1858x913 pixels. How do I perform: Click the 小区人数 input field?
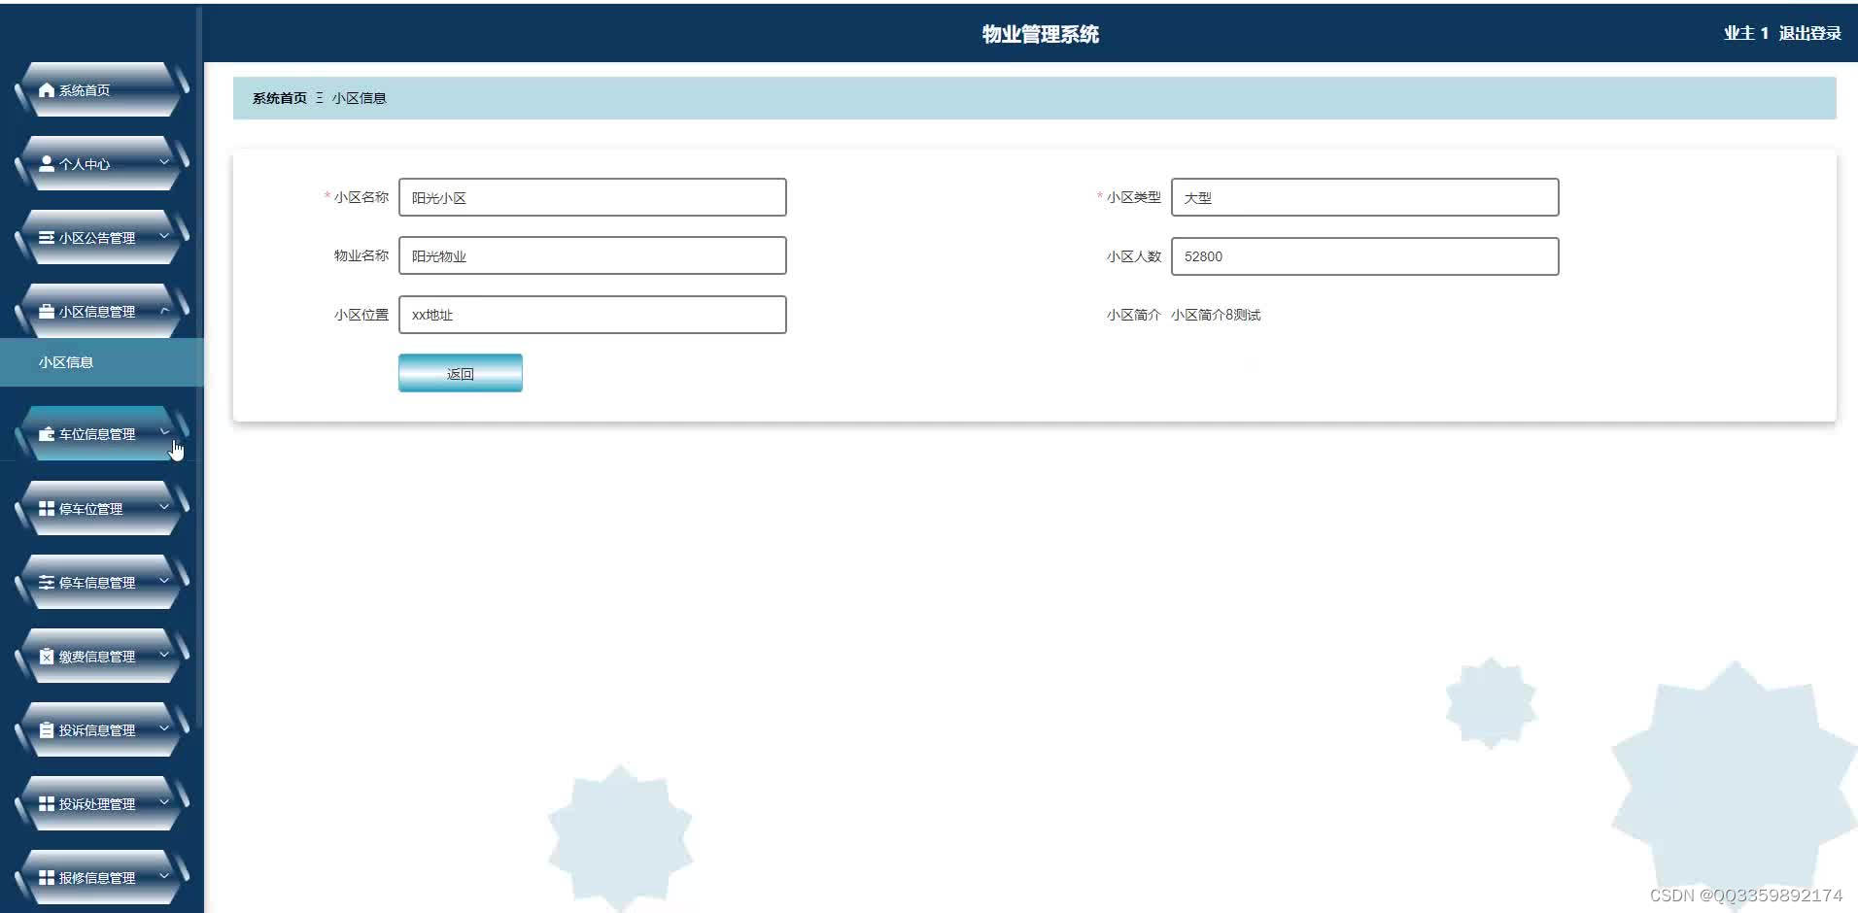pyautogui.click(x=1365, y=256)
